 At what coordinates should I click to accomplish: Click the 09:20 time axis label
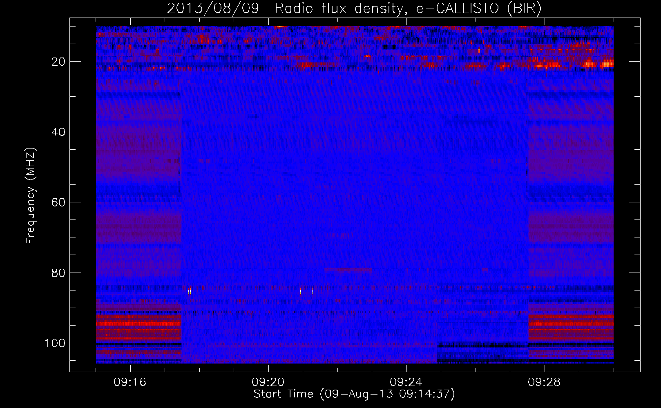(x=268, y=382)
